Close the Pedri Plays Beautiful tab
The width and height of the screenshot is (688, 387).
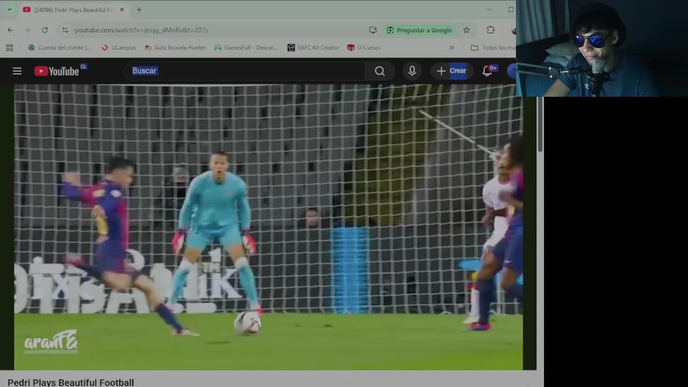click(x=122, y=10)
